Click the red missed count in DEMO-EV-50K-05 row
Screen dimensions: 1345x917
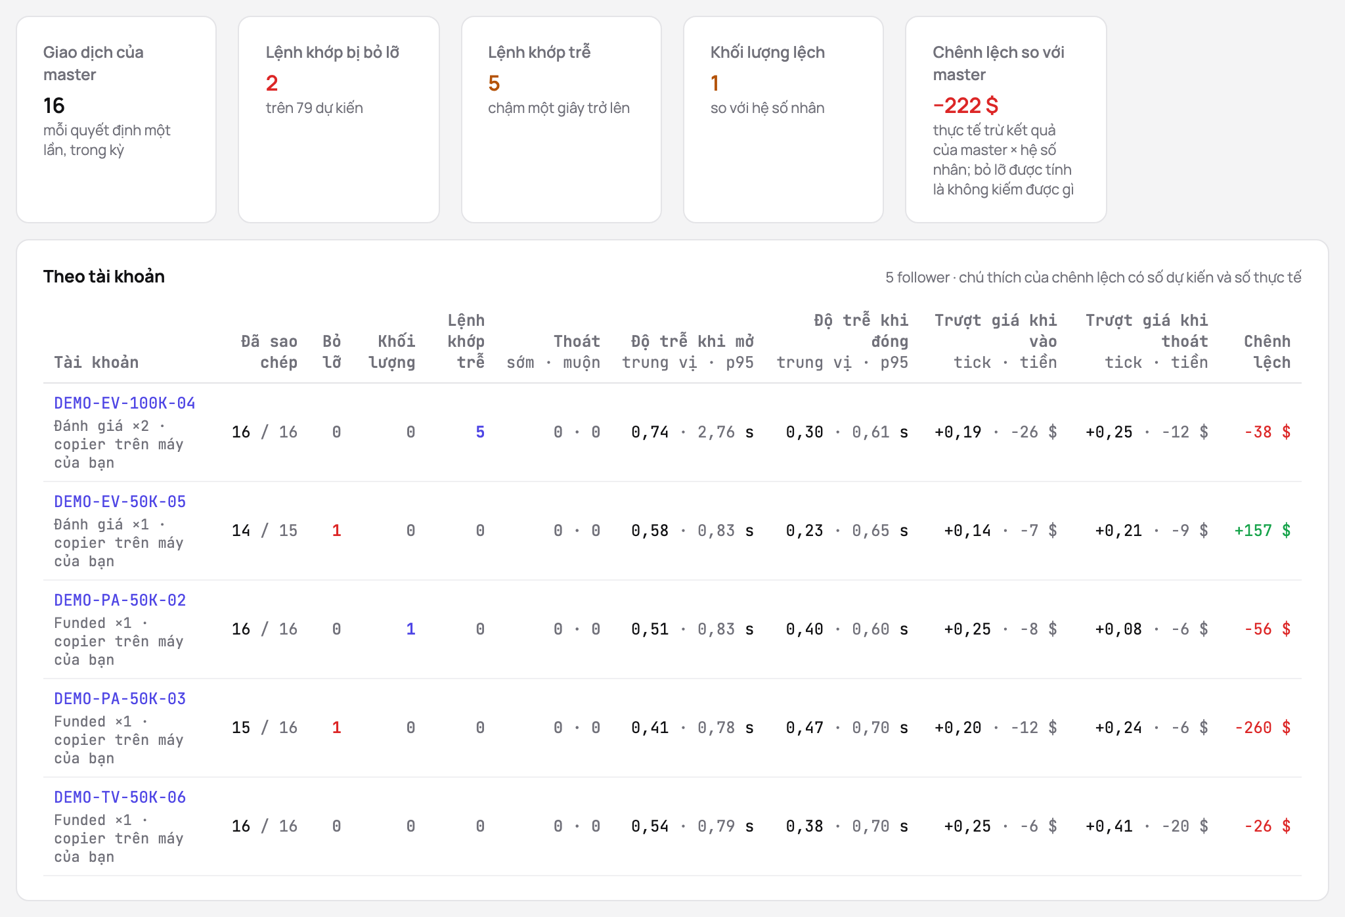pos(336,531)
